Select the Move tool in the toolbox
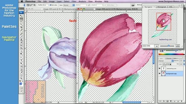This screenshot has height=104, width=186. pos(21,16)
